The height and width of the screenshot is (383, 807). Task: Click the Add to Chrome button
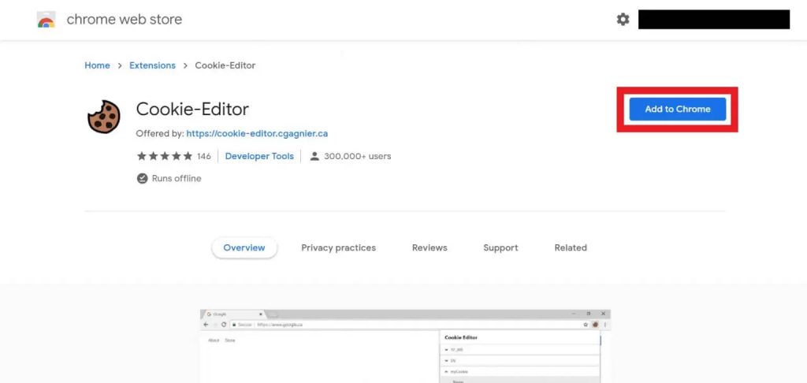point(677,109)
